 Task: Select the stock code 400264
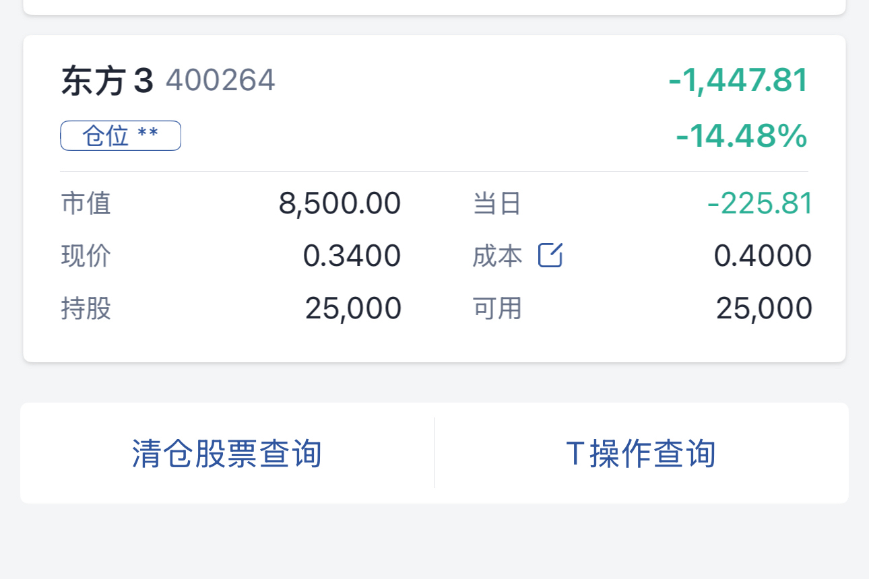click(x=221, y=81)
